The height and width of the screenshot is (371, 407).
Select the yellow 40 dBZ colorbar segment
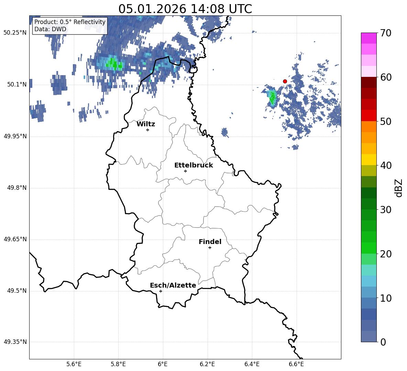pos(369,160)
